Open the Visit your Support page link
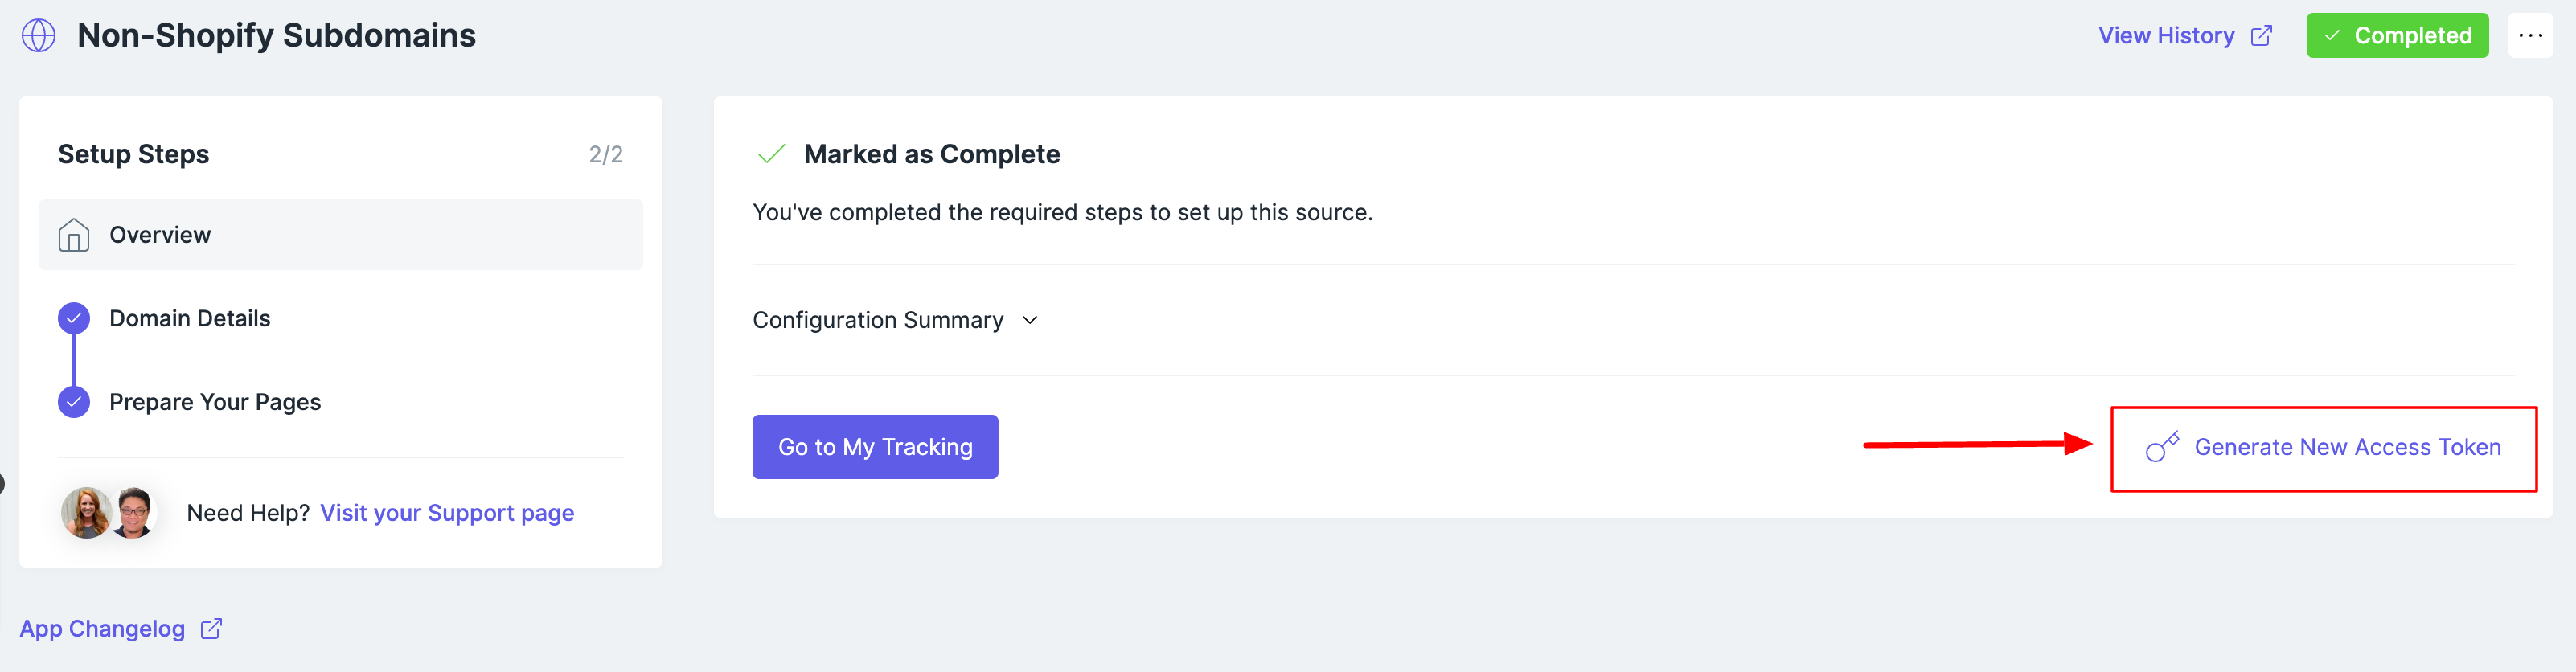This screenshot has width=2576, height=672. 447,513
